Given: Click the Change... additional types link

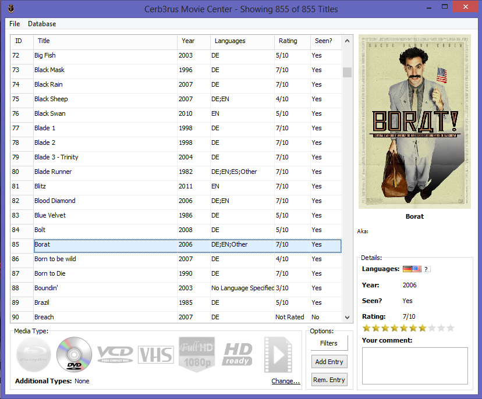Looking at the screenshot, I should 285,382.
